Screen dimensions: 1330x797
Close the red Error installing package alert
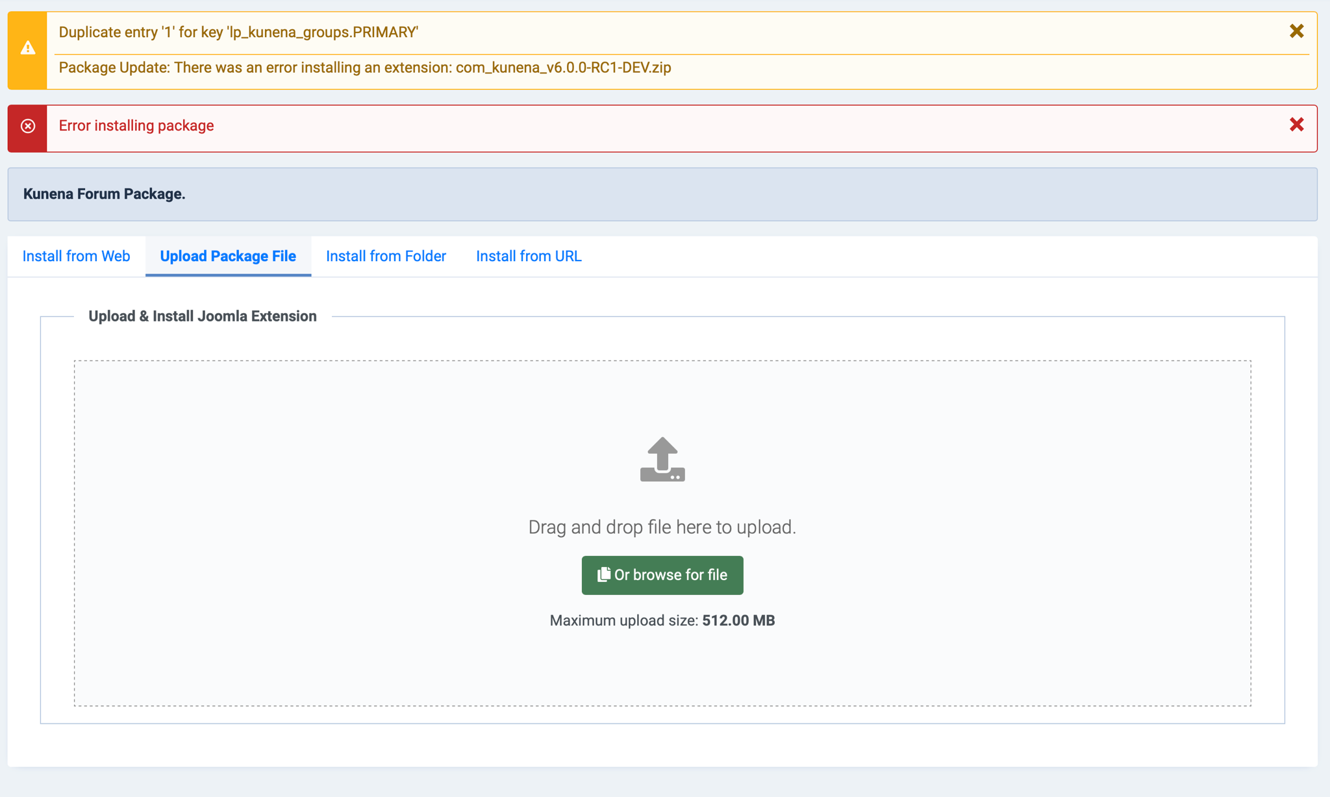(x=1296, y=125)
